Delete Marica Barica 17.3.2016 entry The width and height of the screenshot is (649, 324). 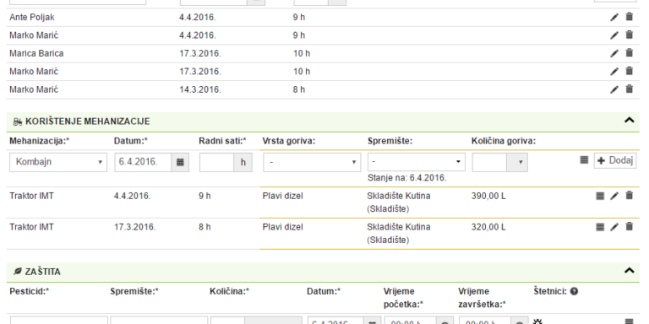[629, 53]
